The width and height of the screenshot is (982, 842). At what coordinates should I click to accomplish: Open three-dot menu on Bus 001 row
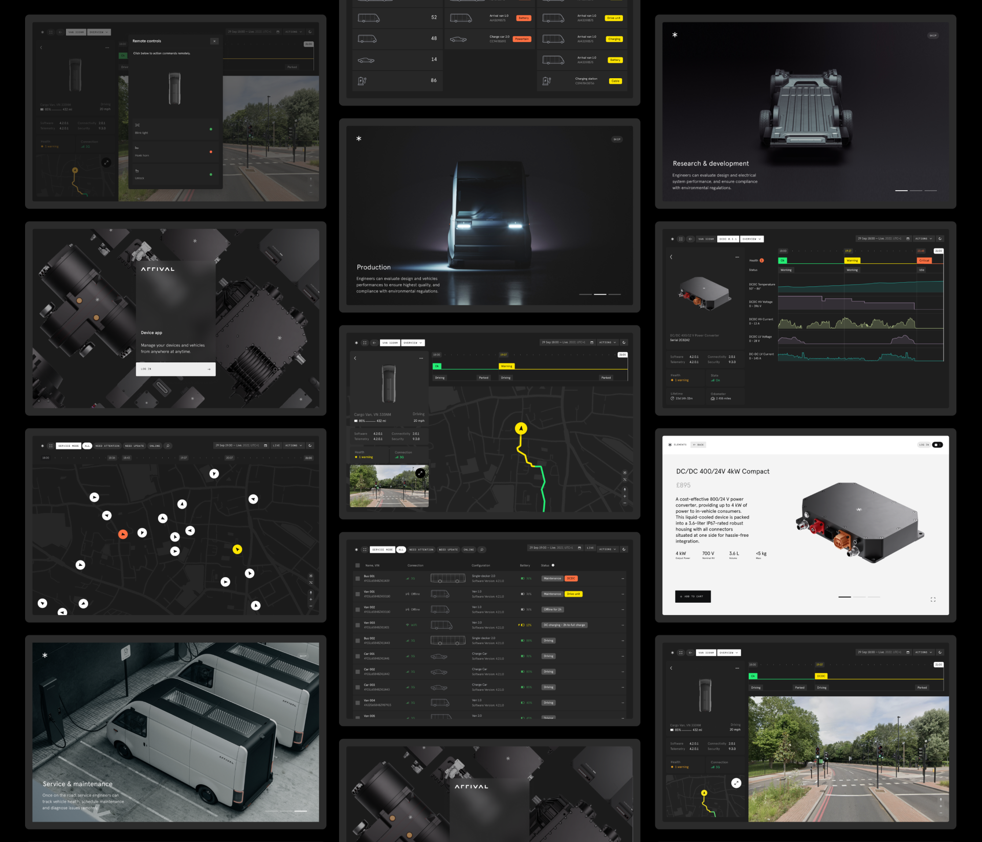tap(622, 579)
